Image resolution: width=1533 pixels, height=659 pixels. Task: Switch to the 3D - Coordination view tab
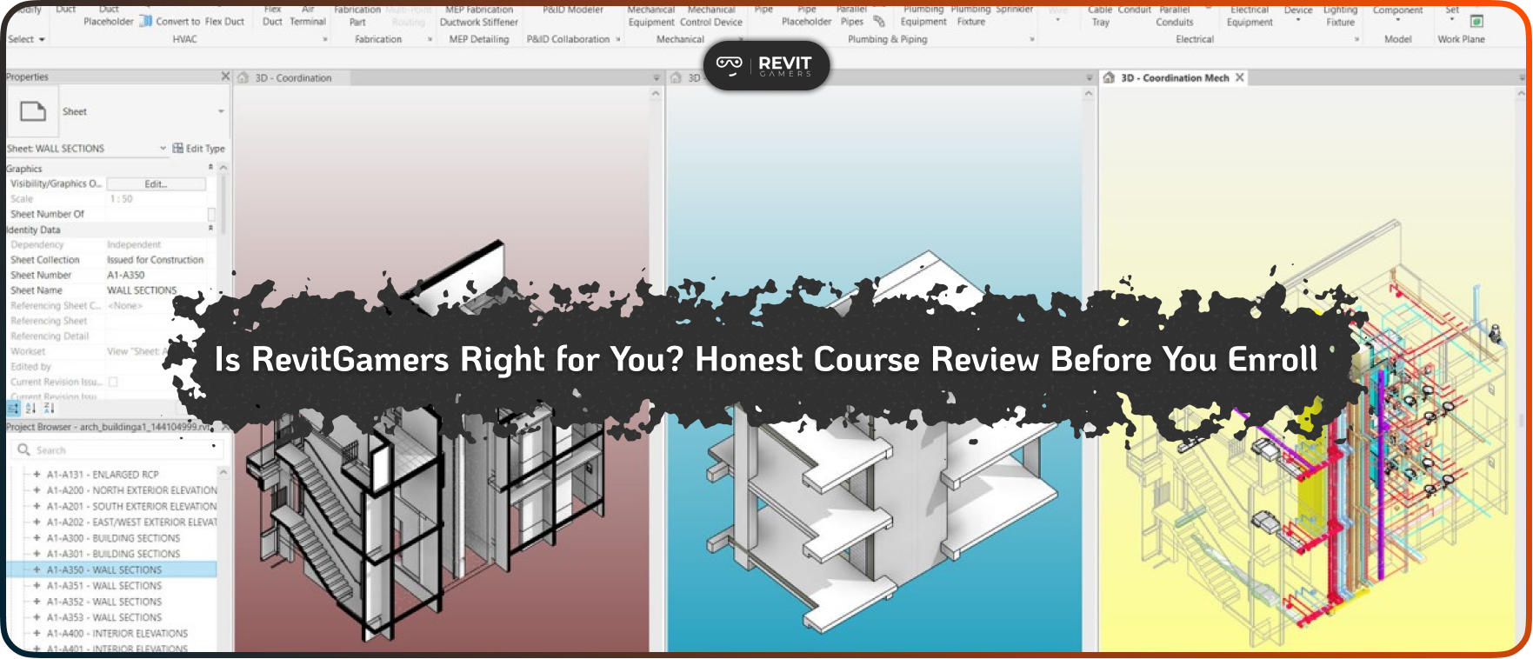(x=293, y=77)
